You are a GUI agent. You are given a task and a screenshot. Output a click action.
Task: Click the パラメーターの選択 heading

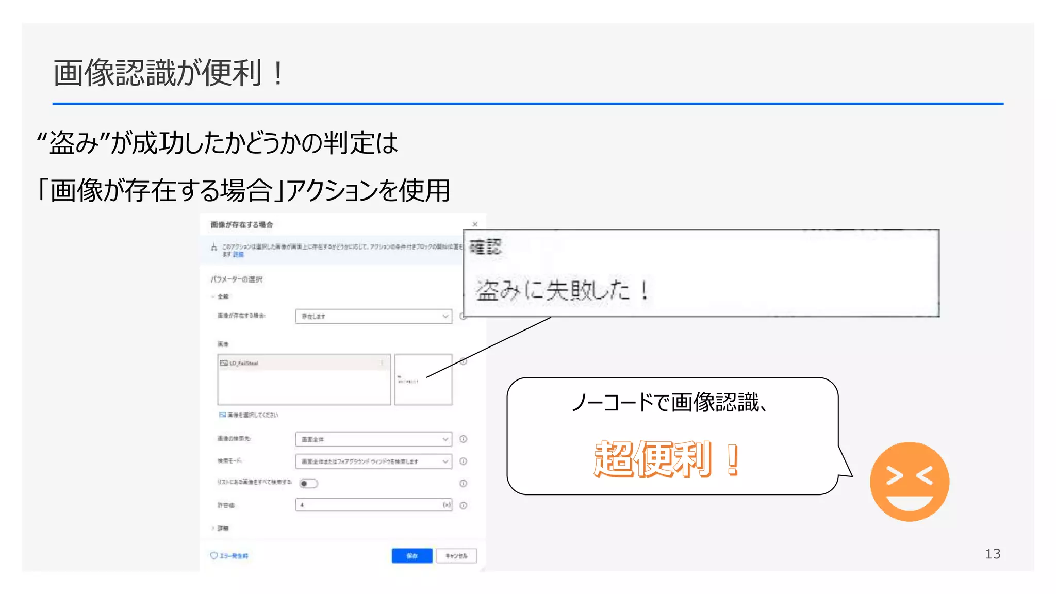[x=237, y=279]
